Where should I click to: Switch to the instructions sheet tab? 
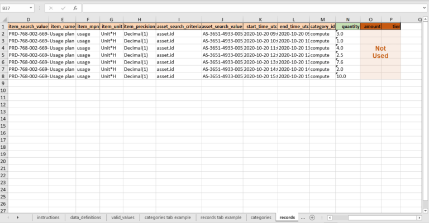[48, 217]
